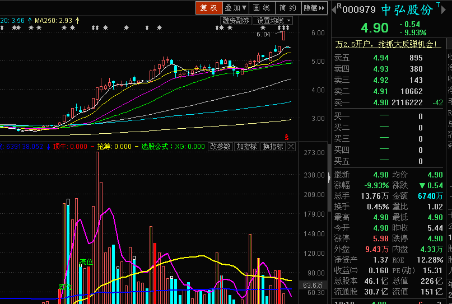This screenshot has height=304, width=452.
Task: Click the 流通股 30.7亿 value
Action: (376, 292)
